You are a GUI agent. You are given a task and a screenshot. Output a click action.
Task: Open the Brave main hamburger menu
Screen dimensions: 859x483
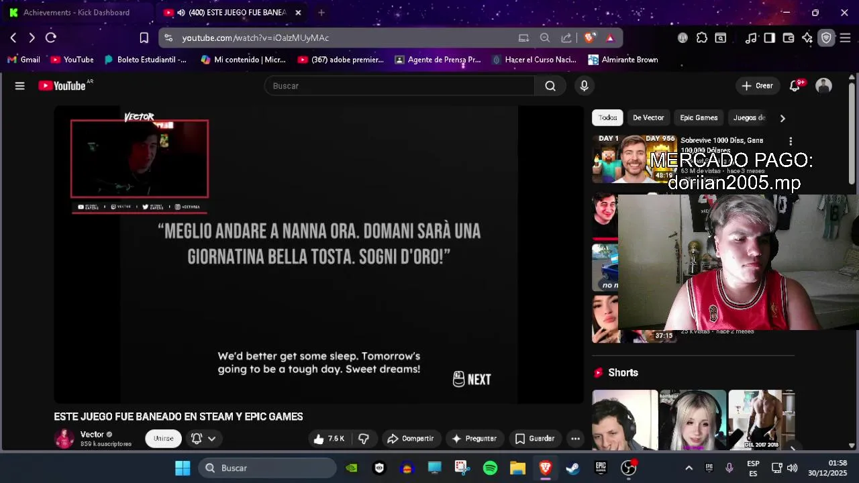tap(845, 38)
